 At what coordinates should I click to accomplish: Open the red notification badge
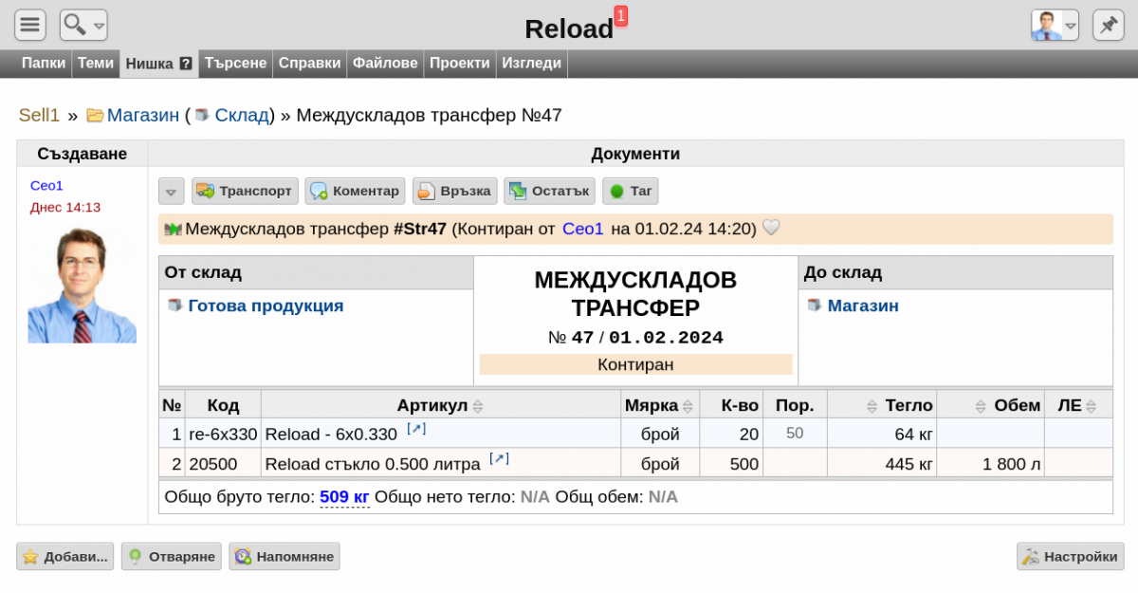[x=621, y=15]
